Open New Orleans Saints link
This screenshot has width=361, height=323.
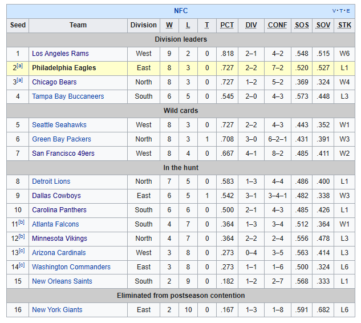click(x=62, y=281)
